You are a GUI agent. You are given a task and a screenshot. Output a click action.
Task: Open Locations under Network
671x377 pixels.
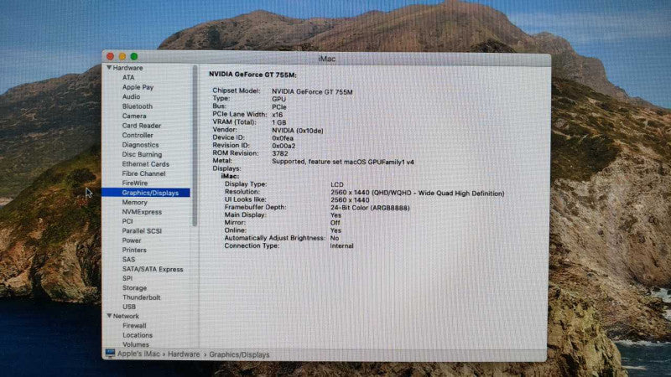(138, 335)
